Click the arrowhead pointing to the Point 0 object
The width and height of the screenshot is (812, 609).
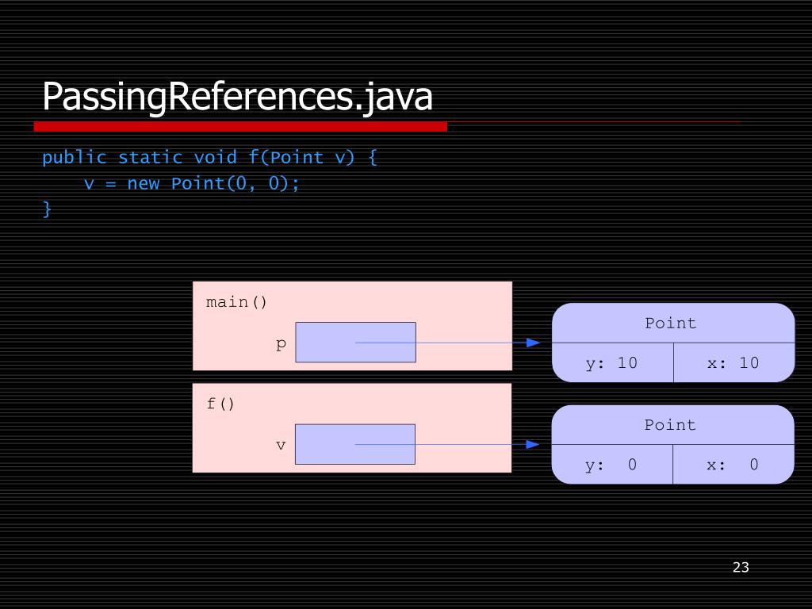[x=532, y=444]
